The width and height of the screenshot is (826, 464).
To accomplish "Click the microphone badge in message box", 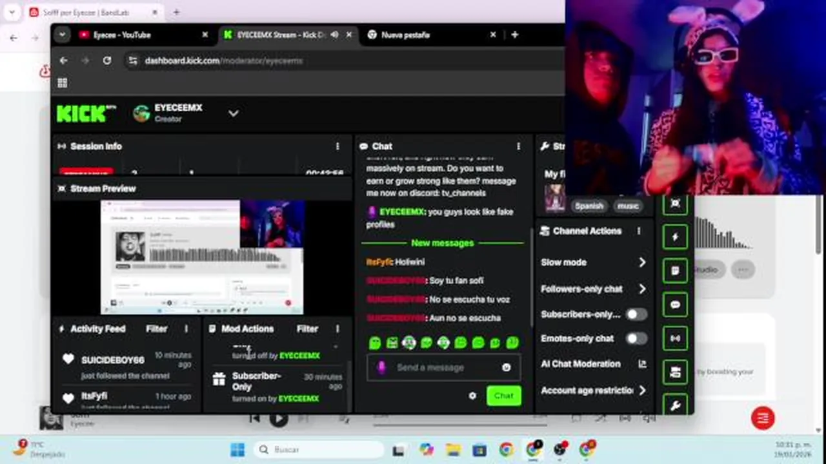I will click(x=381, y=367).
